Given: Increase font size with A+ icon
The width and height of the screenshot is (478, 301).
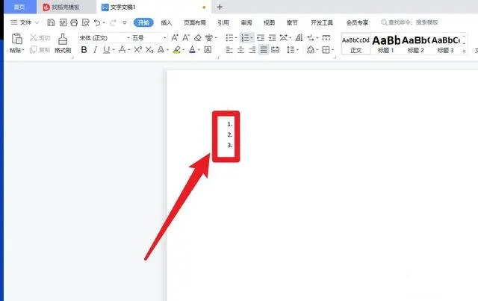Looking at the screenshot, I should pyautogui.click(x=175, y=37).
